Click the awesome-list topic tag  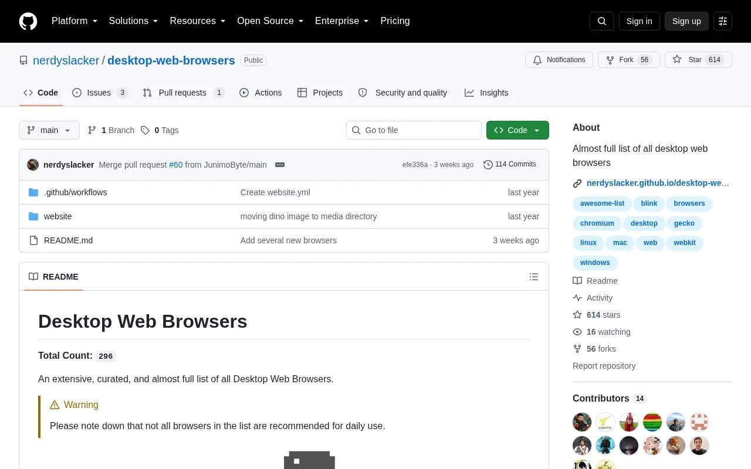pyautogui.click(x=602, y=203)
